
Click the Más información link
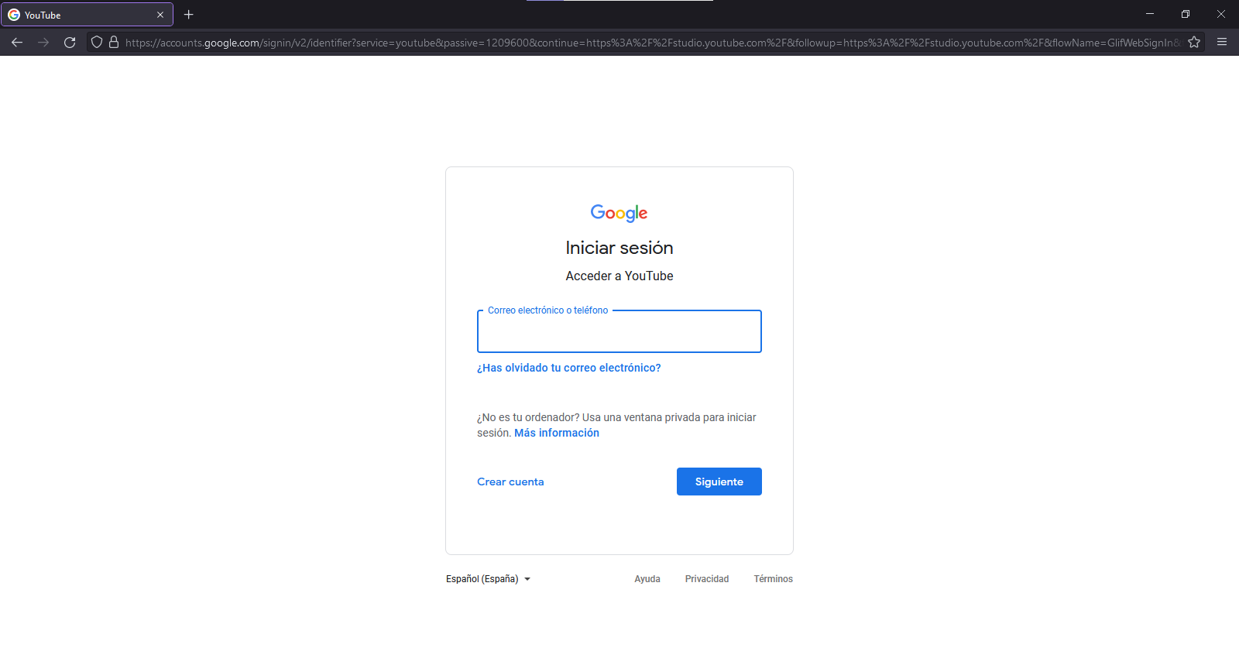click(556, 433)
